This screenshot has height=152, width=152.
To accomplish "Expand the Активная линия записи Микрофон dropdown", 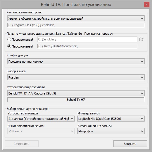I will click(x=111, y=131).
